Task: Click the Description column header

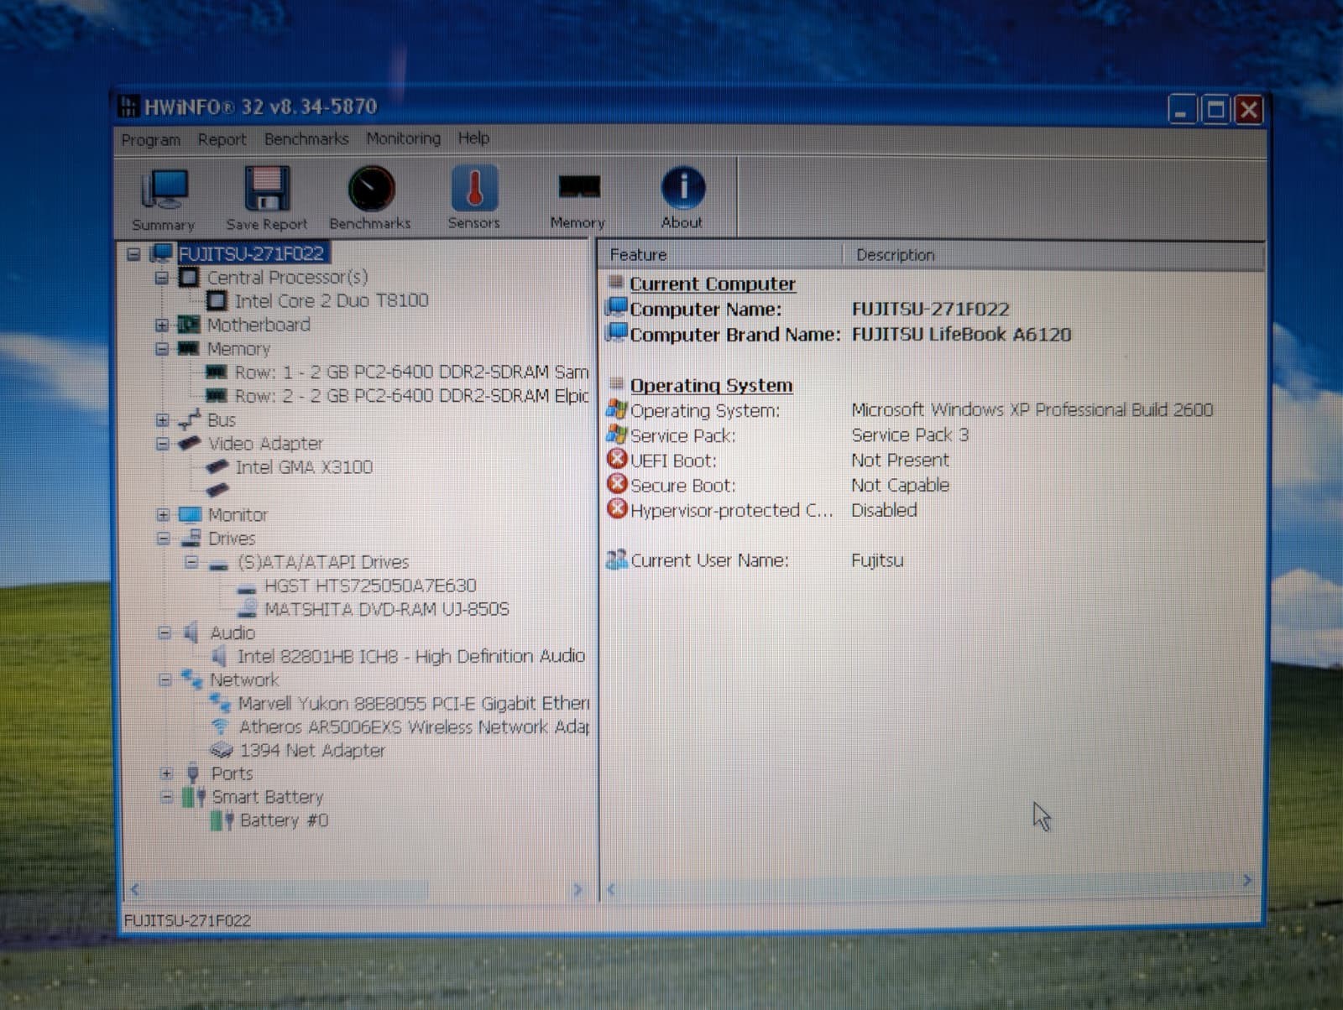Action: [x=1053, y=255]
